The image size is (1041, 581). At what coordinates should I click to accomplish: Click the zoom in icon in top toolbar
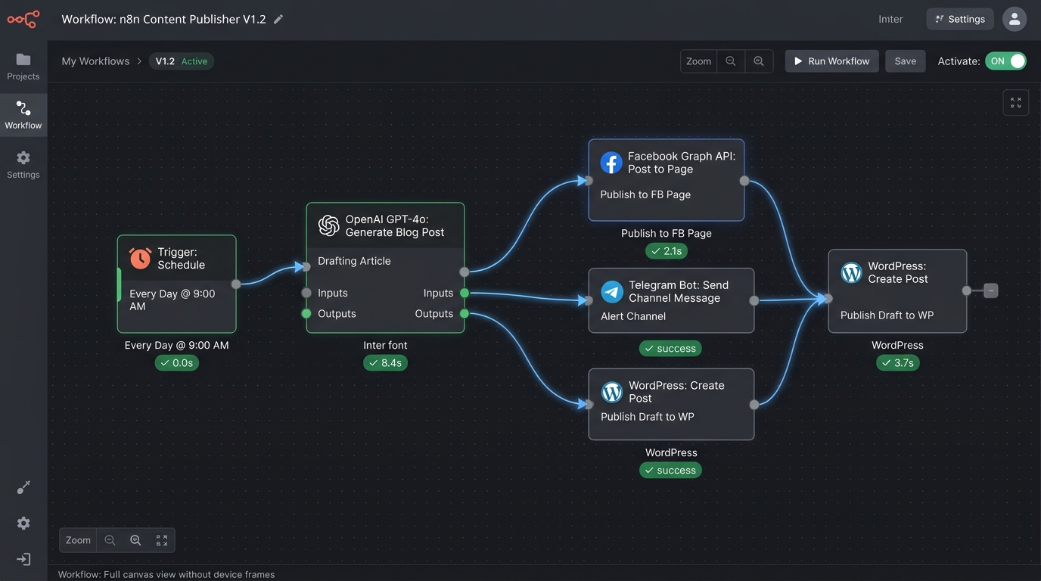[x=759, y=61]
